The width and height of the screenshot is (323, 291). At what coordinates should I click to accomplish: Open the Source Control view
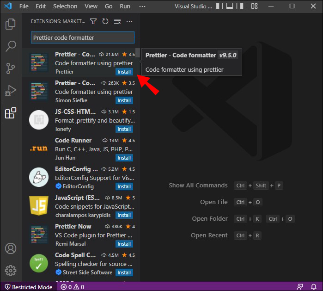coord(10,68)
